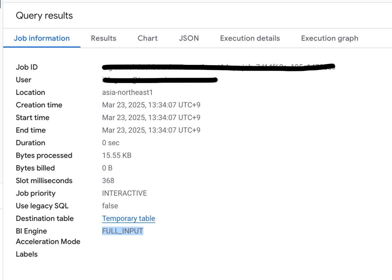Select the Creation time timestamp
The width and height of the screenshot is (392, 280).
(x=151, y=105)
